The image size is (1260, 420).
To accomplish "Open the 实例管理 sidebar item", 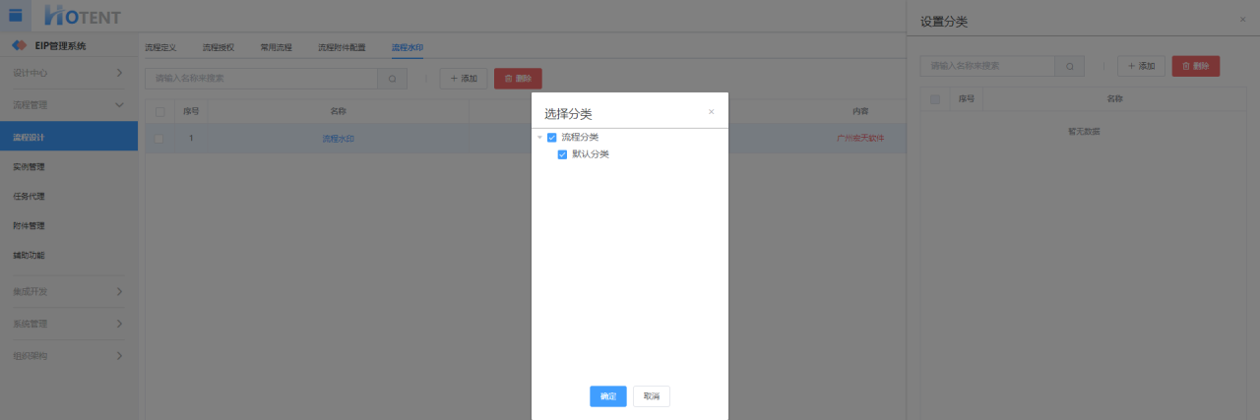I will [x=30, y=166].
